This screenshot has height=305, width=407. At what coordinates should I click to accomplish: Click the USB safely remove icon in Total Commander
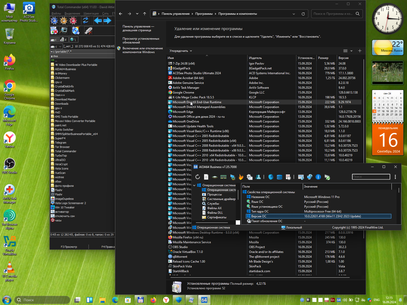tap(88, 31)
